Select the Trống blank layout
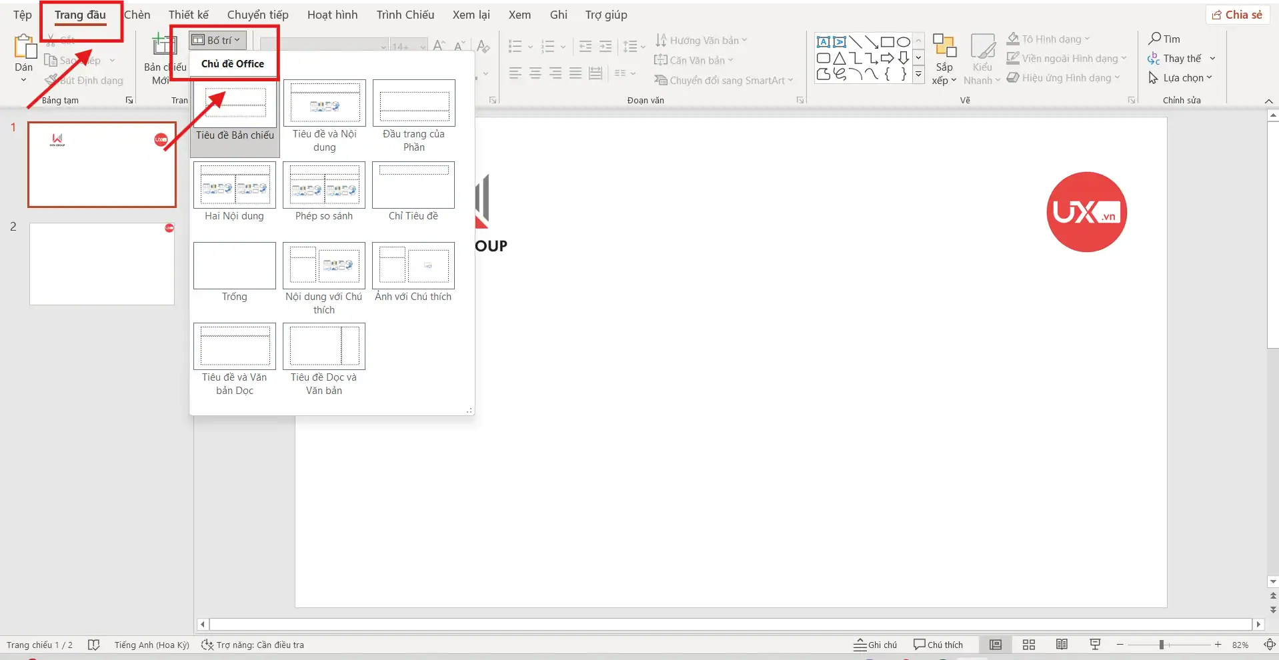1279x660 pixels. [x=234, y=266]
